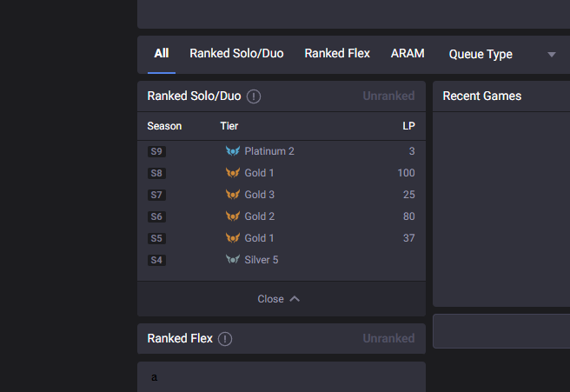Screen dimensions: 570x392
Task: Click the LP value 37
Action: click(409, 238)
